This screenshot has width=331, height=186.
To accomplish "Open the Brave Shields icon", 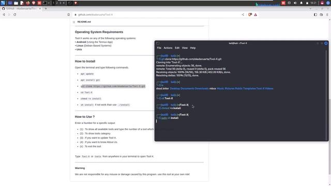I will (250, 15).
